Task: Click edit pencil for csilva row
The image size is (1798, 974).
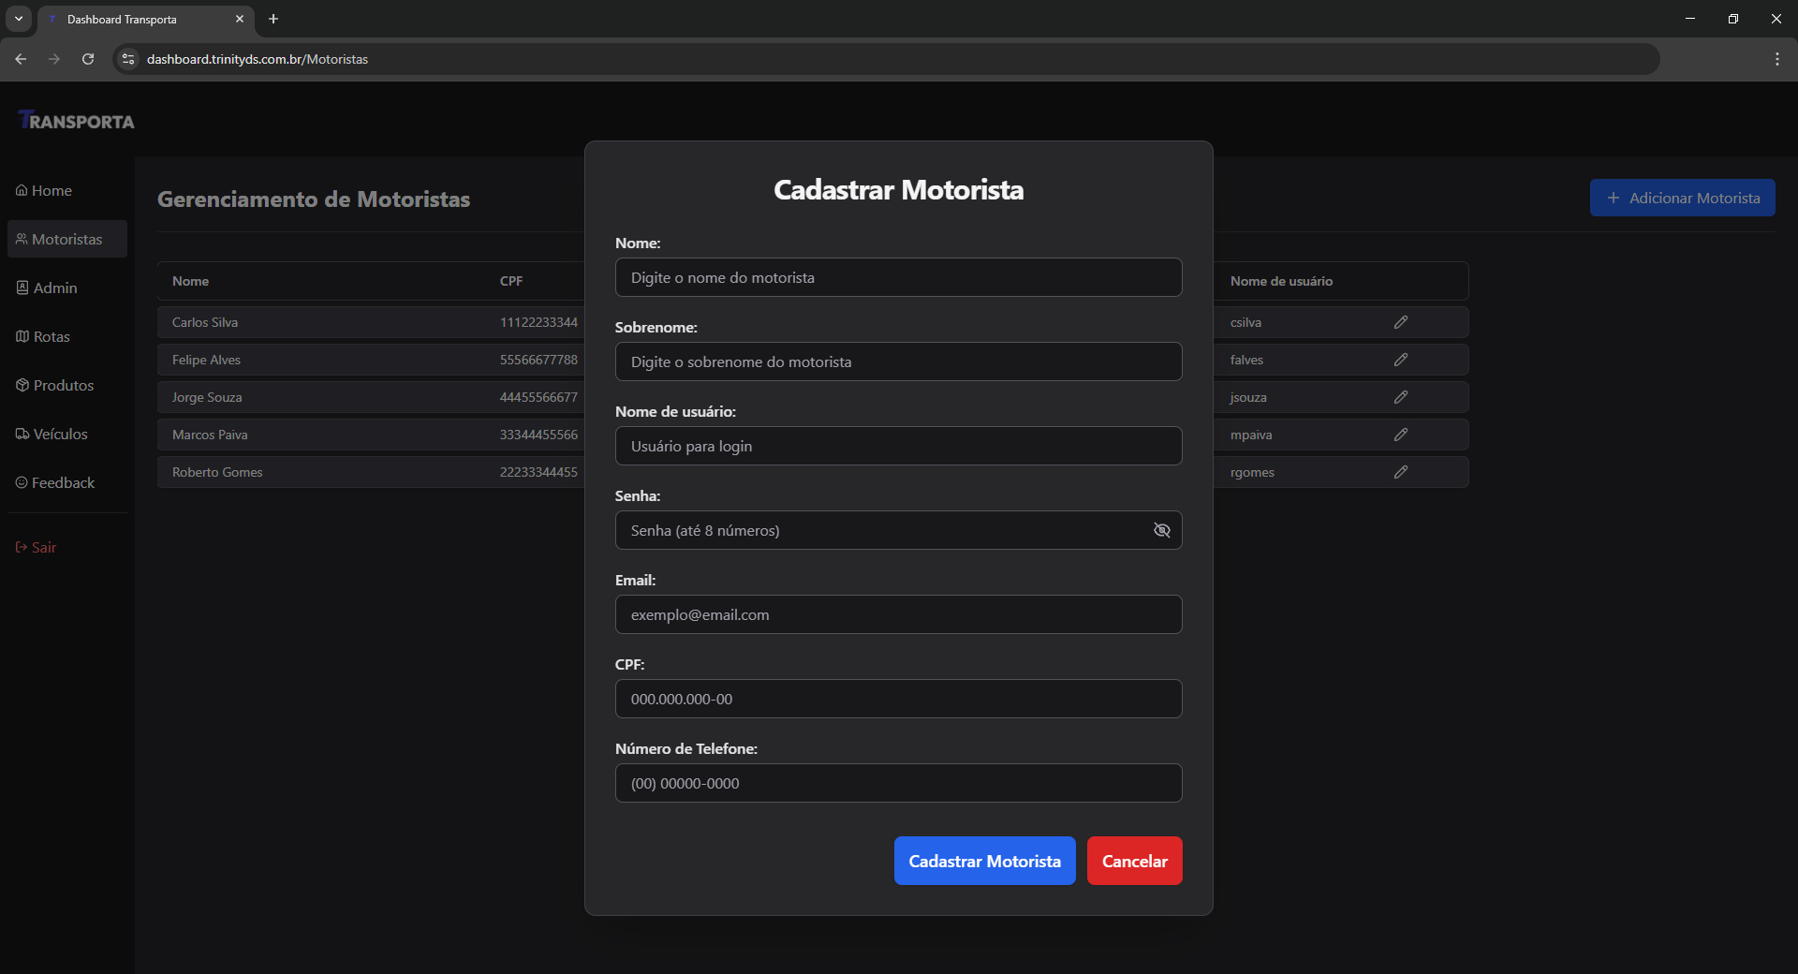Action: click(1400, 322)
